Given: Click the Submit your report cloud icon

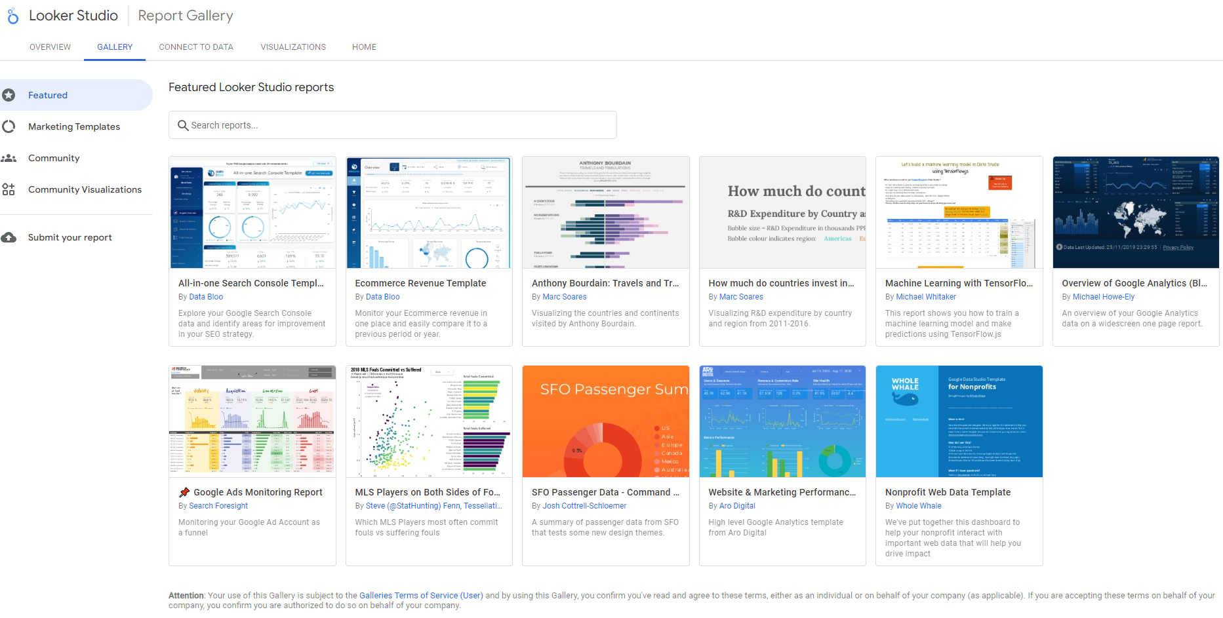Looking at the screenshot, I should point(9,237).
